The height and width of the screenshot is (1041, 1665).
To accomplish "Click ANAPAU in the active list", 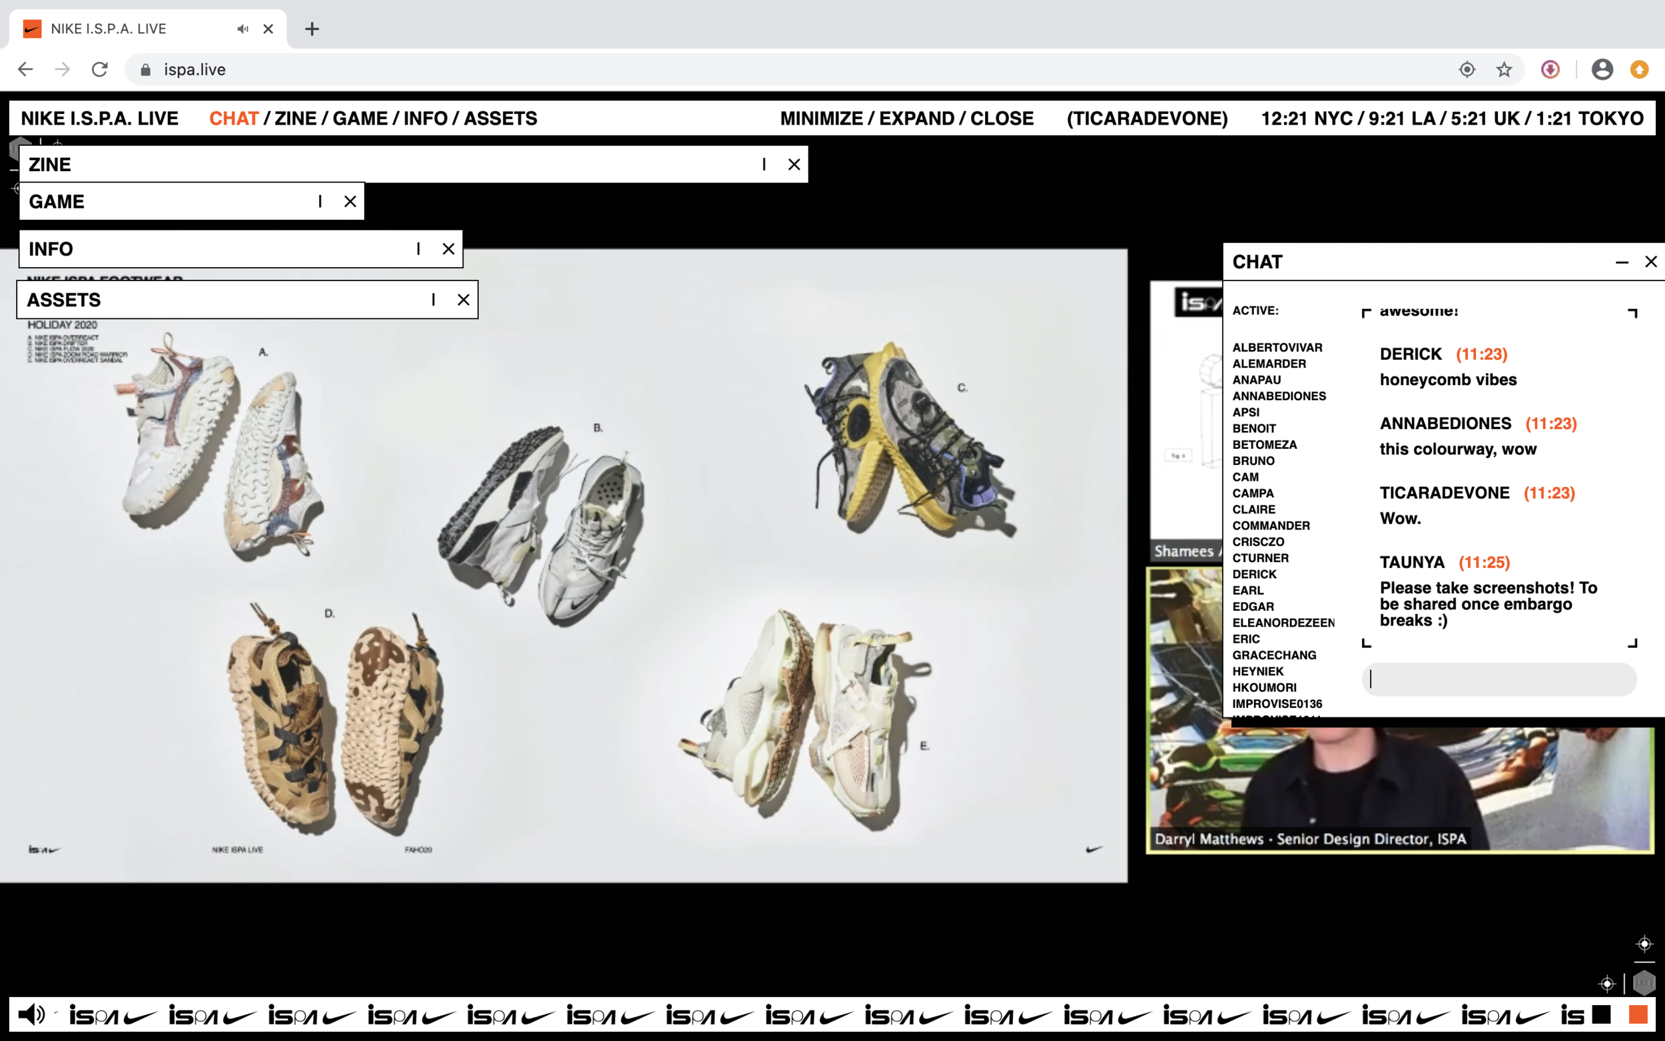I will (1257, 380).
